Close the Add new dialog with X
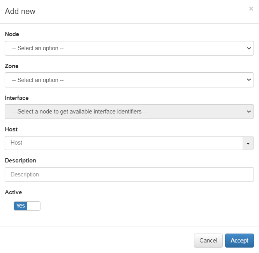 (251, 9)
